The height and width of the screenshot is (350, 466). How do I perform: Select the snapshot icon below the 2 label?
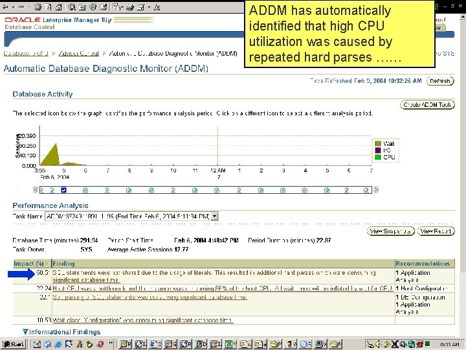[261, 190]
